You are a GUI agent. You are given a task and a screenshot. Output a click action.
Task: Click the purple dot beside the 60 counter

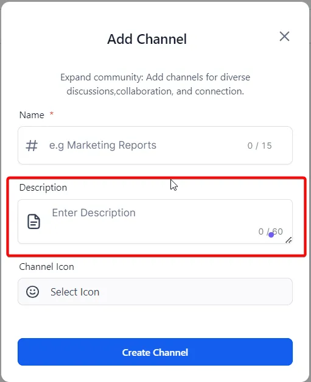[271, 235]
